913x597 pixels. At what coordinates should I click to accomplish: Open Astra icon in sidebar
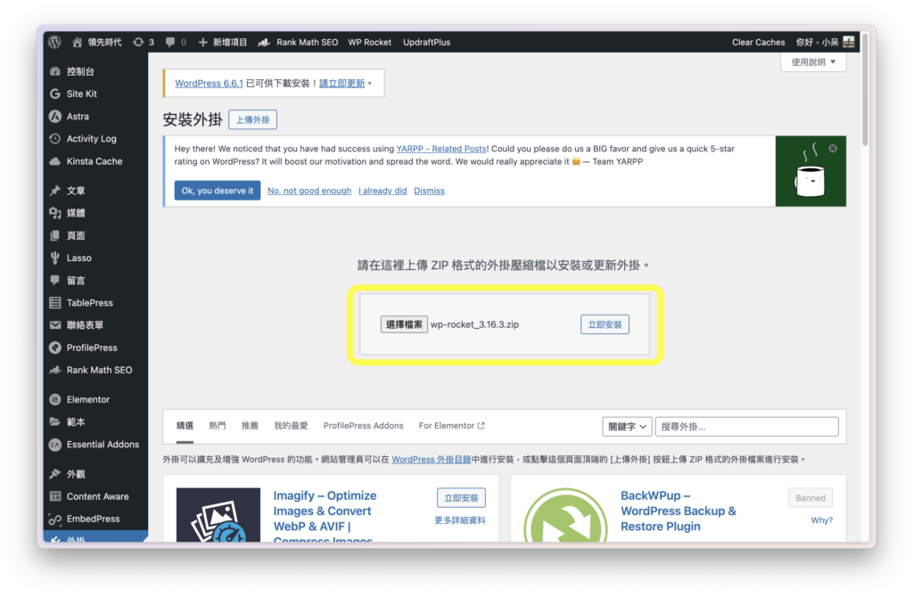click(x=55, y=117)
